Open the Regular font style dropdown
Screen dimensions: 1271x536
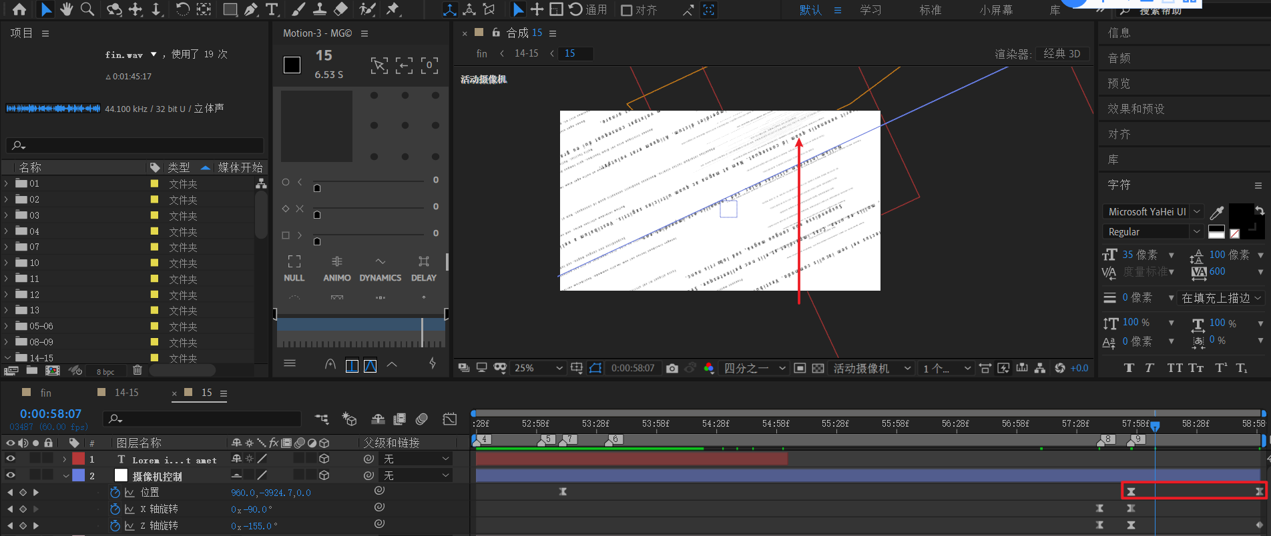[1153, 231]
